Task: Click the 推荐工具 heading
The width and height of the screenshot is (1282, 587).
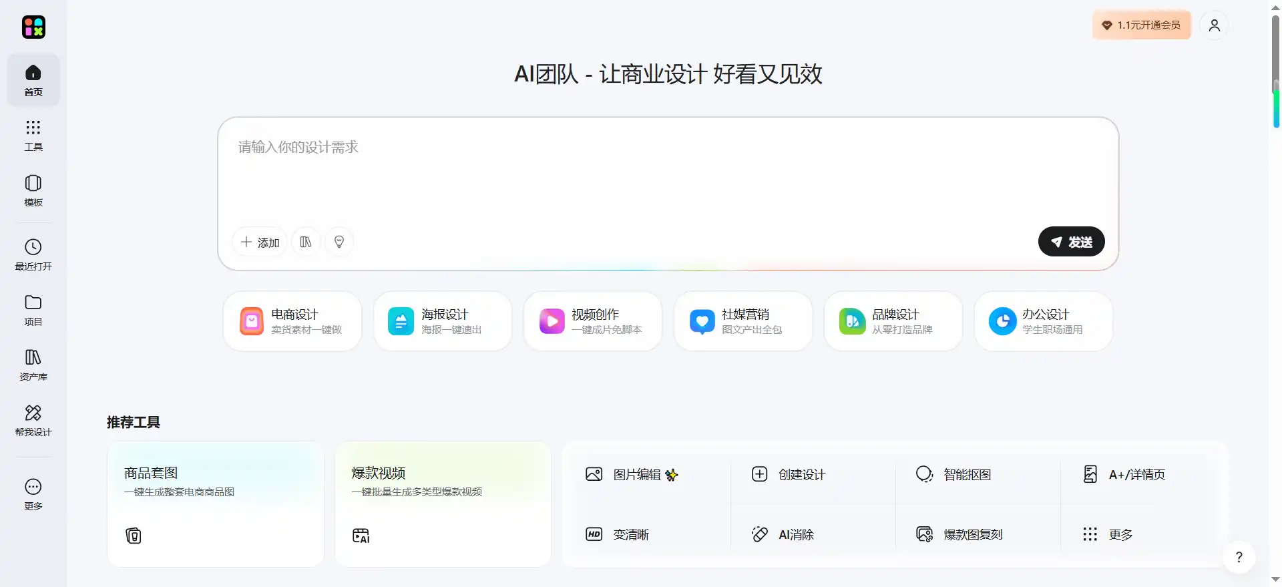Action: pos(134,422)
